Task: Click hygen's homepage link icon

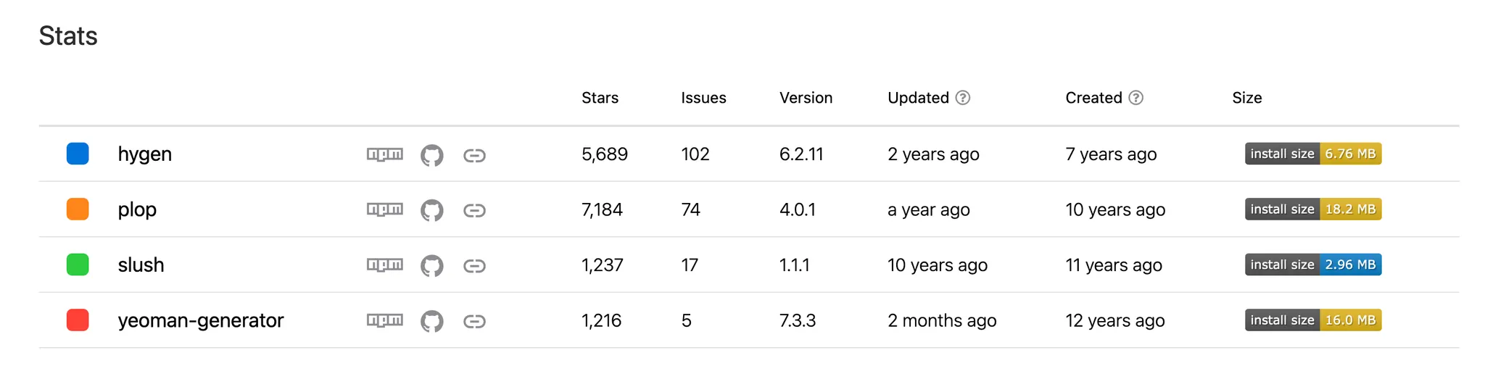Action: pyautogui.click(x=474, y=155)
